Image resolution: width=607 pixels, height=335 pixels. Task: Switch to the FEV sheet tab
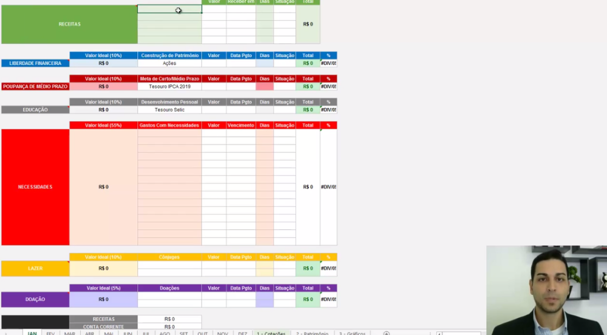click(50, 333)
